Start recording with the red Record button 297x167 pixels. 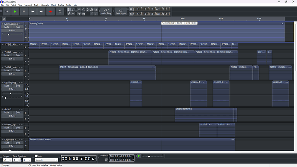pos(50,12)
